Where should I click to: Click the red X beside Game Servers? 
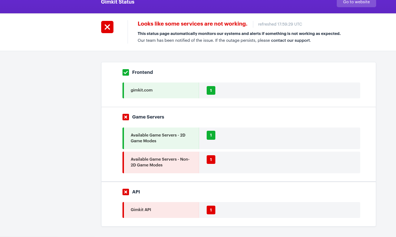click(x=126, y=117)
